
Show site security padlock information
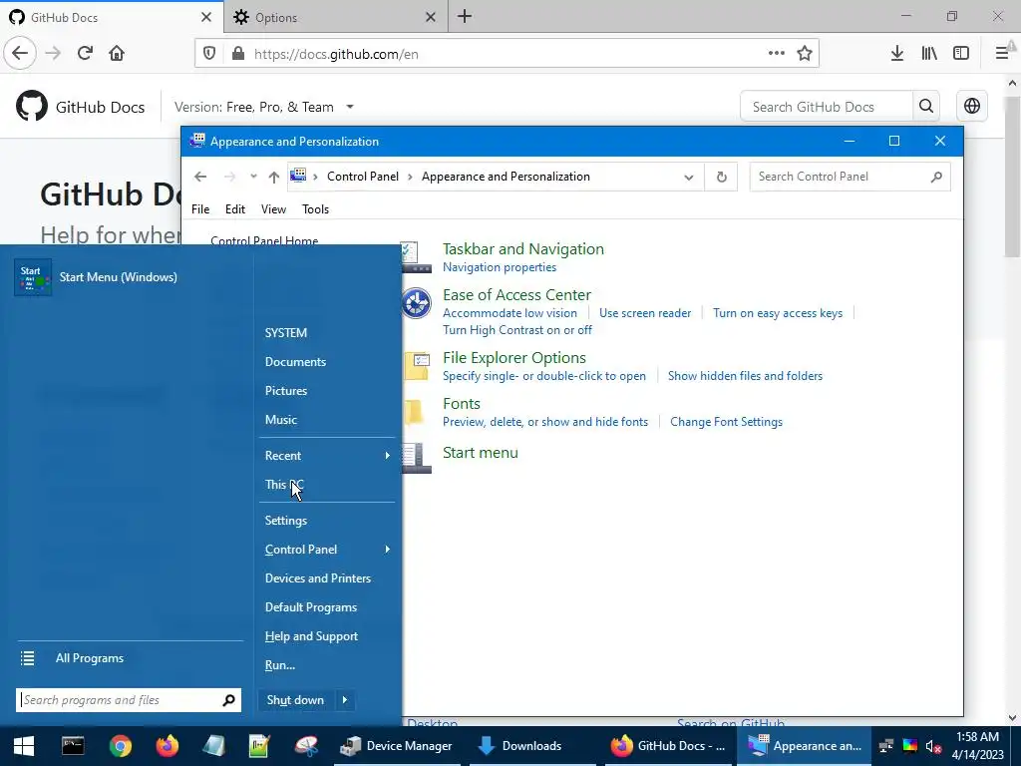(238, 54)
